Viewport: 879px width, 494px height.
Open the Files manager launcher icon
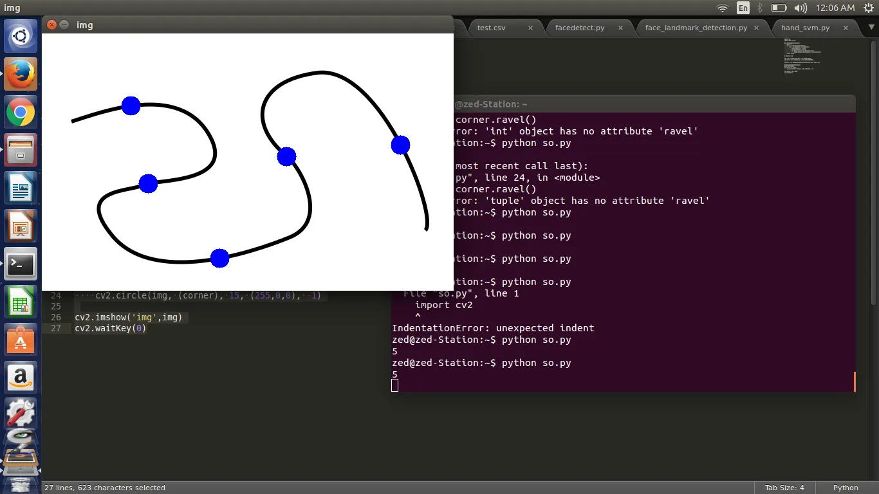click(21, 151)
